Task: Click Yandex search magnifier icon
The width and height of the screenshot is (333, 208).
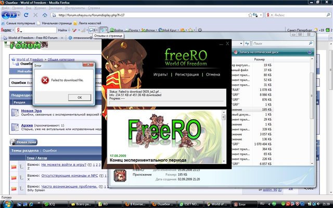Action: [x=328, y=15]
